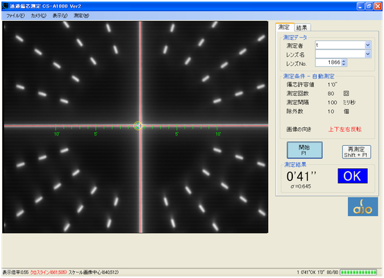Image resolution: width=384 pixels, height=278 pixels.
Task: Click the AIO logo icon
Action: coord(362,206)
